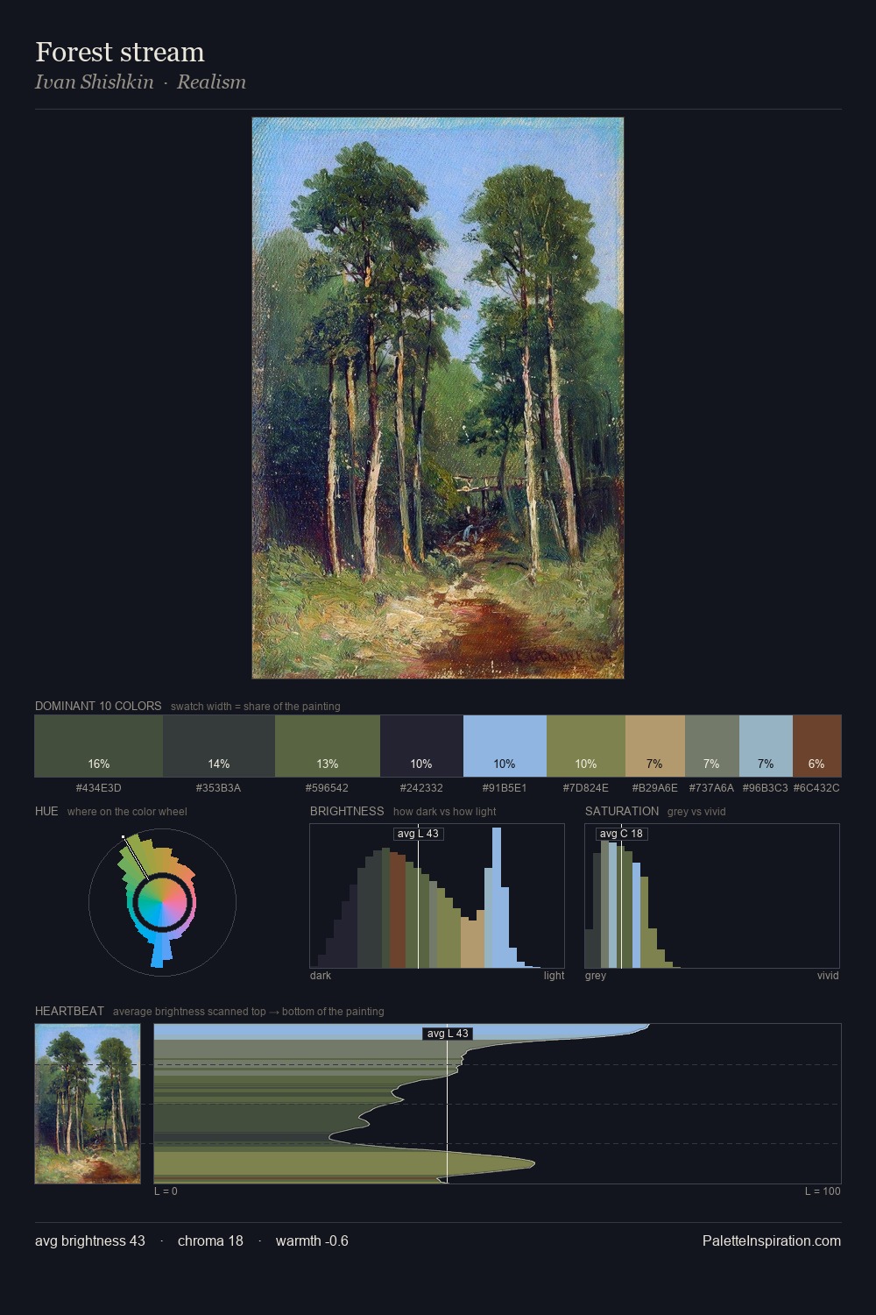Click the hex code #6C432C text
The height and width of the screenshot is (1315, 876).
pos(816,788)
